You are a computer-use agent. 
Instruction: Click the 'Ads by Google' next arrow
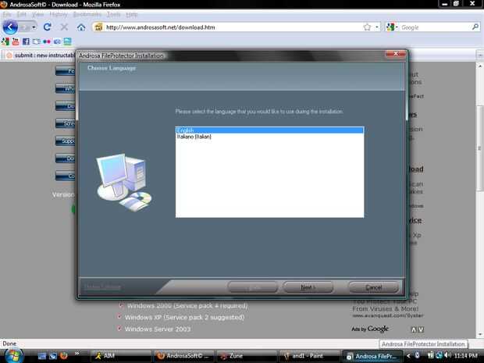(x=421, y=329)
